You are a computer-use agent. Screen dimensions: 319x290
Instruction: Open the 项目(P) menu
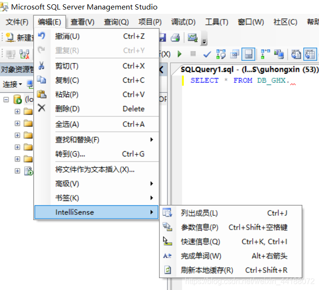(150, 22)
